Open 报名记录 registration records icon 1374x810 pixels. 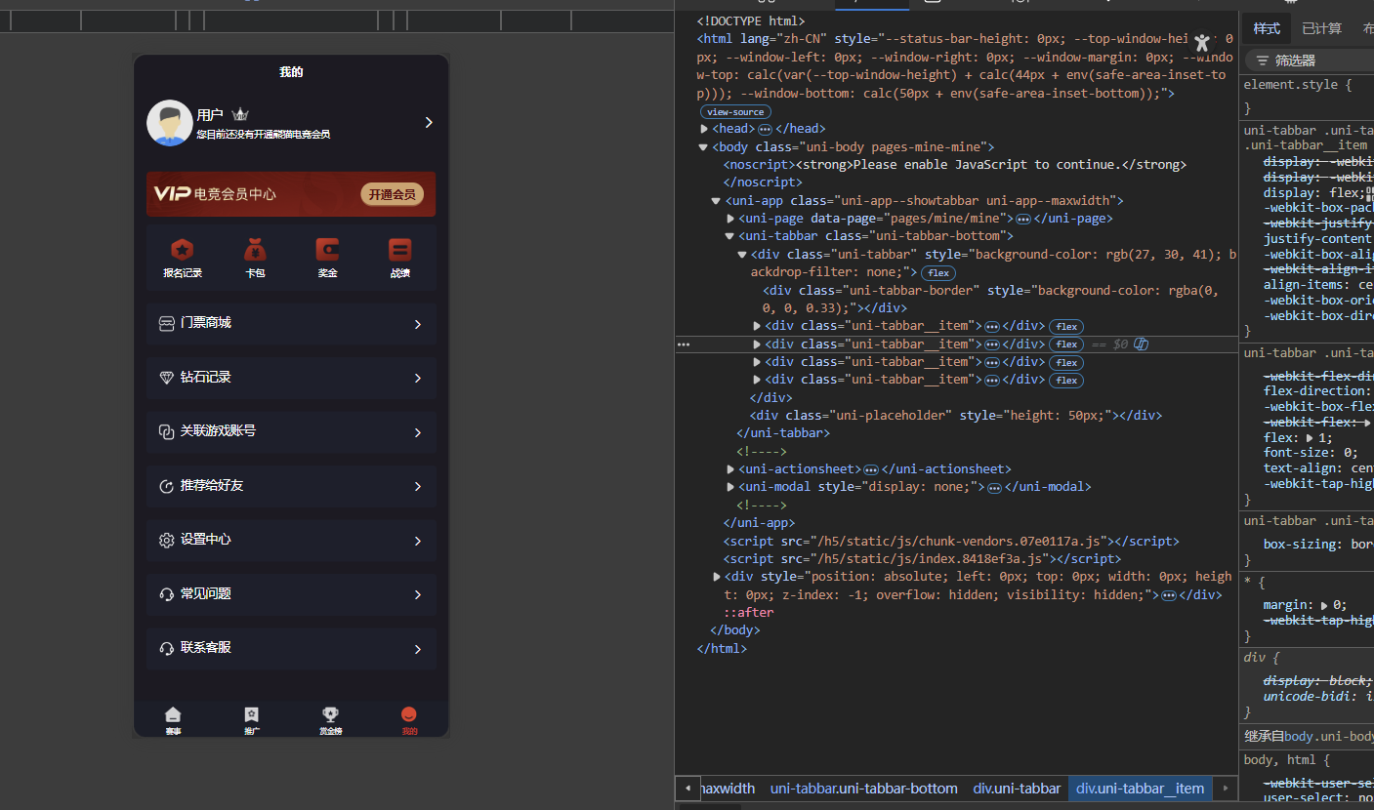point(183,250)
